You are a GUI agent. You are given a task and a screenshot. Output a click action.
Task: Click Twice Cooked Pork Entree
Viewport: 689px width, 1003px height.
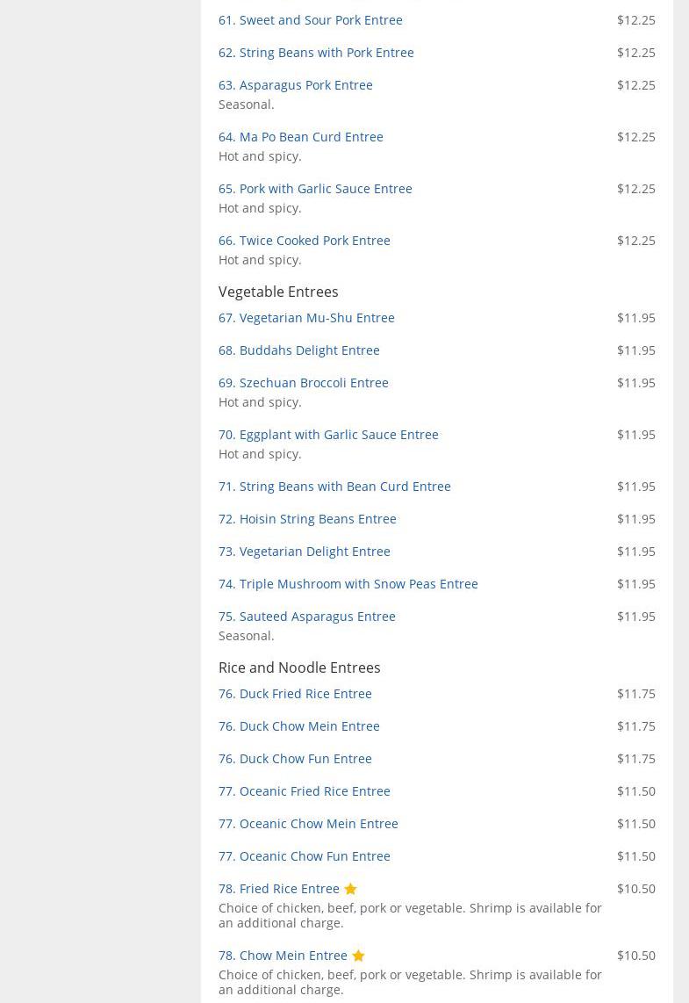[304, 240]
